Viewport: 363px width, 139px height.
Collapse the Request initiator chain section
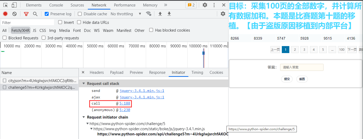pyautogui.click(x=84, y=117)
